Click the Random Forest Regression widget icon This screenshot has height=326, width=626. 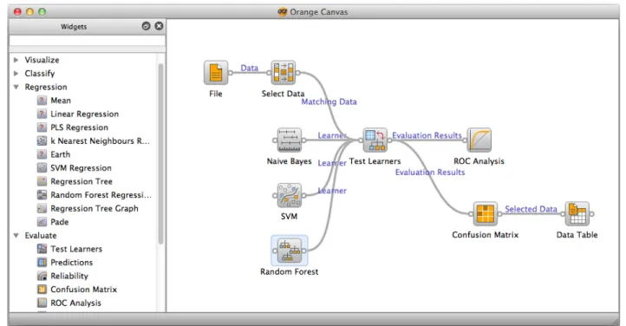(42, 195)
